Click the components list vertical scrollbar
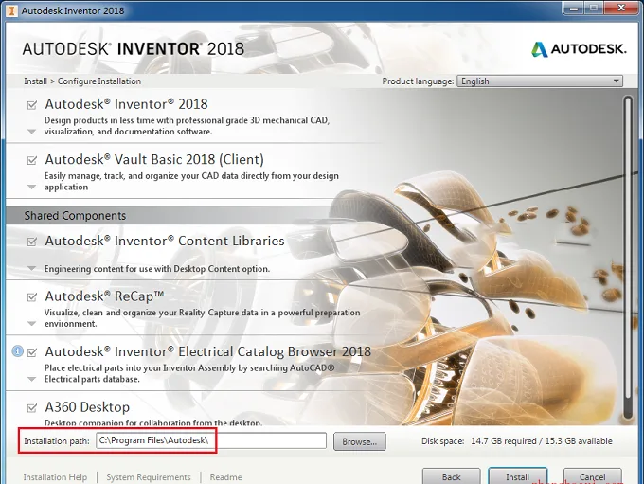The image size is (644, 484). click(x=627, y=258)
